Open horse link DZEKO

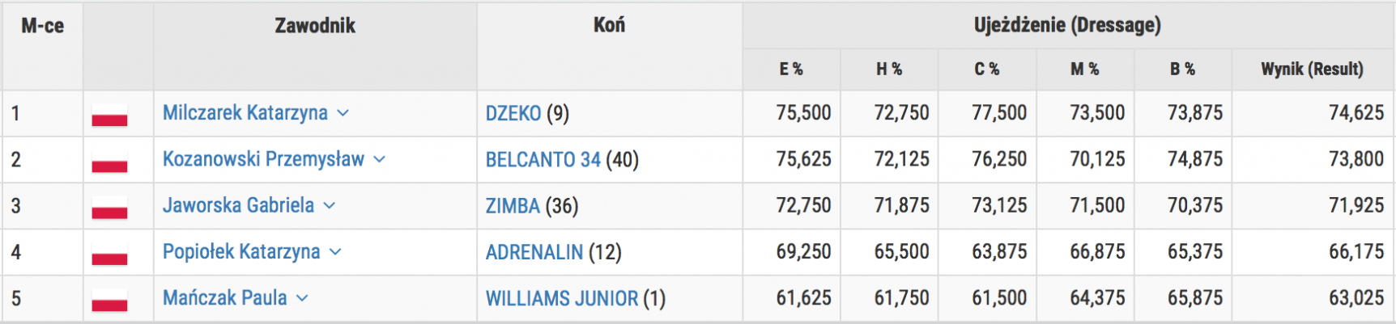click(x=513, y=113)
